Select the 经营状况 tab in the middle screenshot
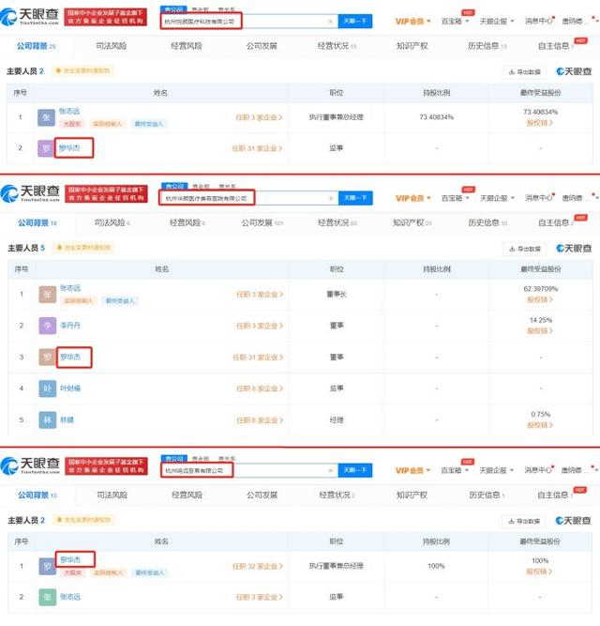Viewport: 600px width, 626px height. pos(337,222)
